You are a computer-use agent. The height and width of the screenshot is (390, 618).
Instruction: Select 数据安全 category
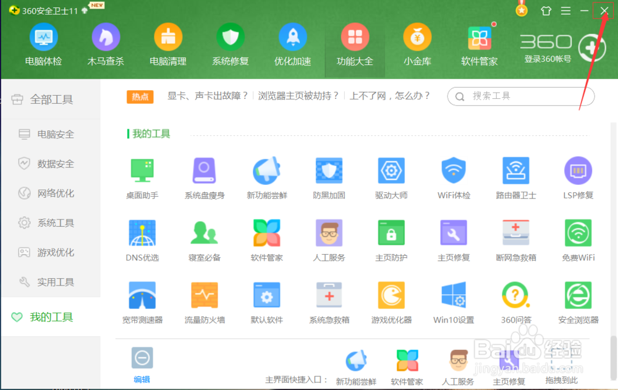tap(51, 164)
